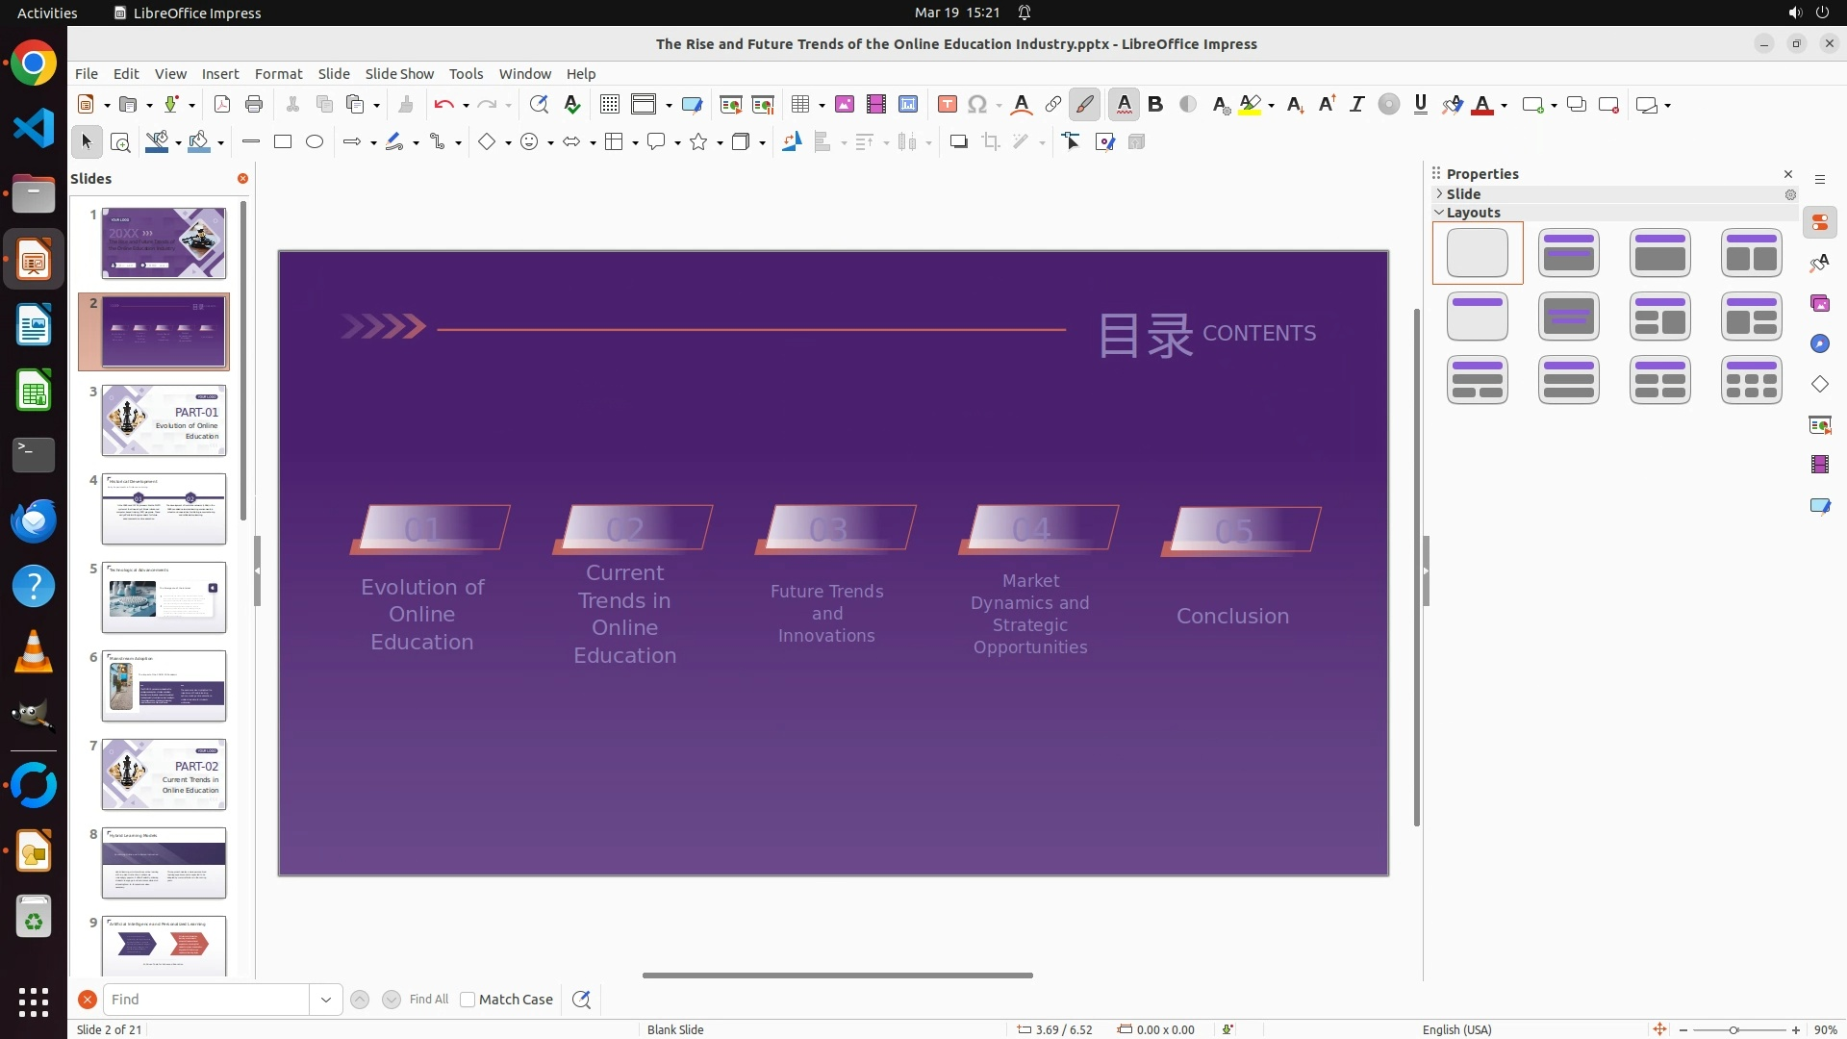Click the Print icon in toolbar
Screen dimensions: 1847x1039
[x=254, y=105]
